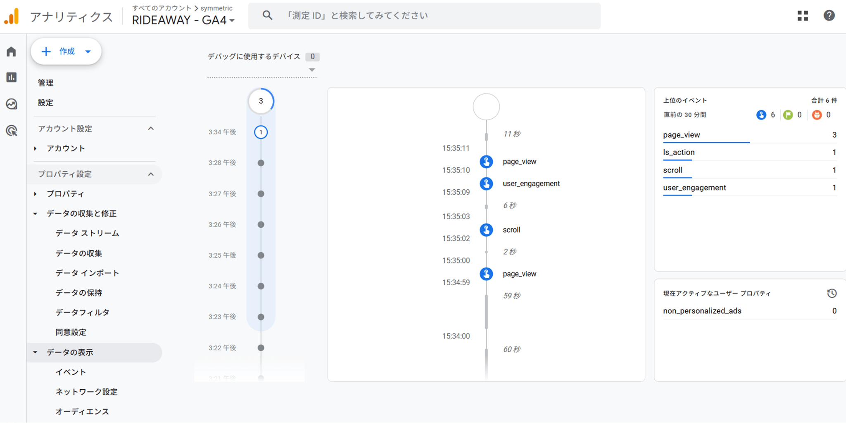Select the 3:27 午後 timeline dot
The image size is (846, 423).
point(261,194)
